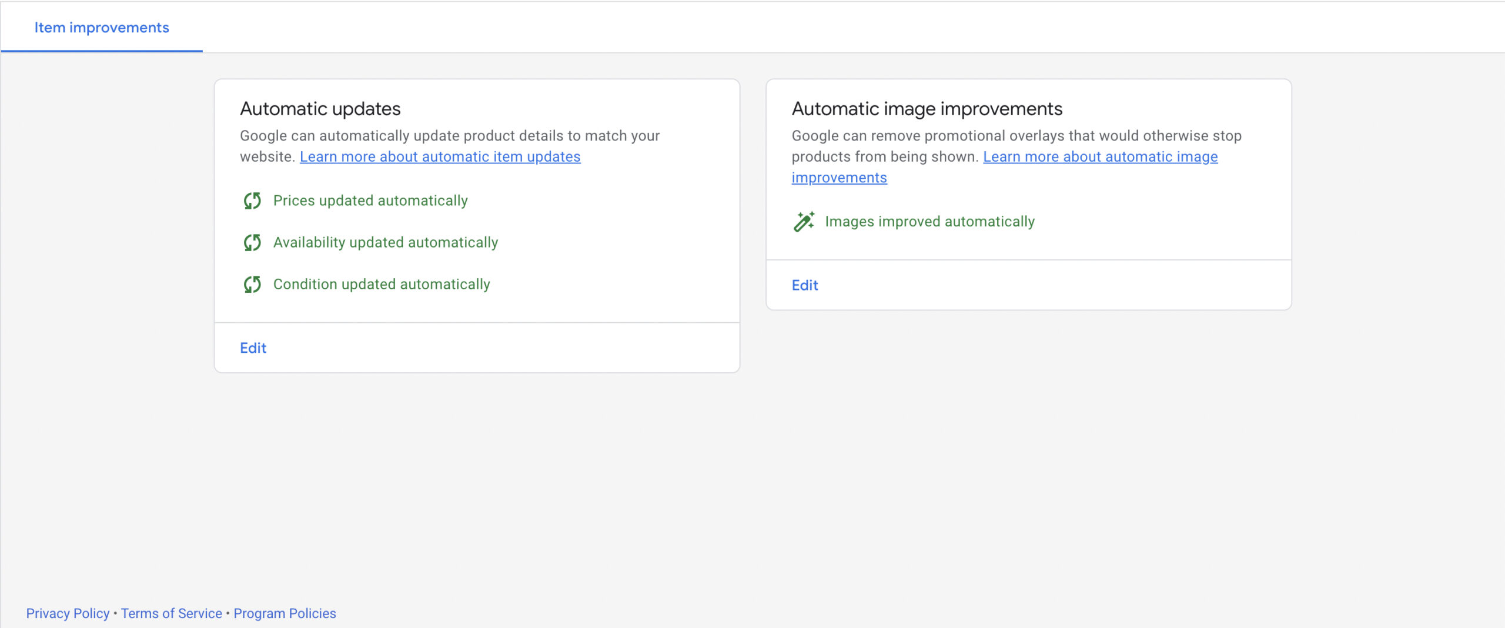Click the description text about updating product details
Image resolution: width=1505 pixels, height=628 pixels.
coord(450,136)
